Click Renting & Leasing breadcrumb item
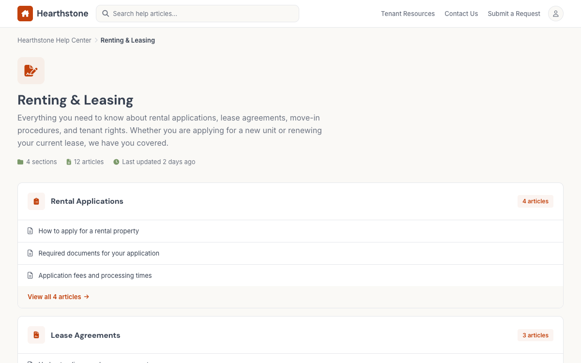 (128, 40)
